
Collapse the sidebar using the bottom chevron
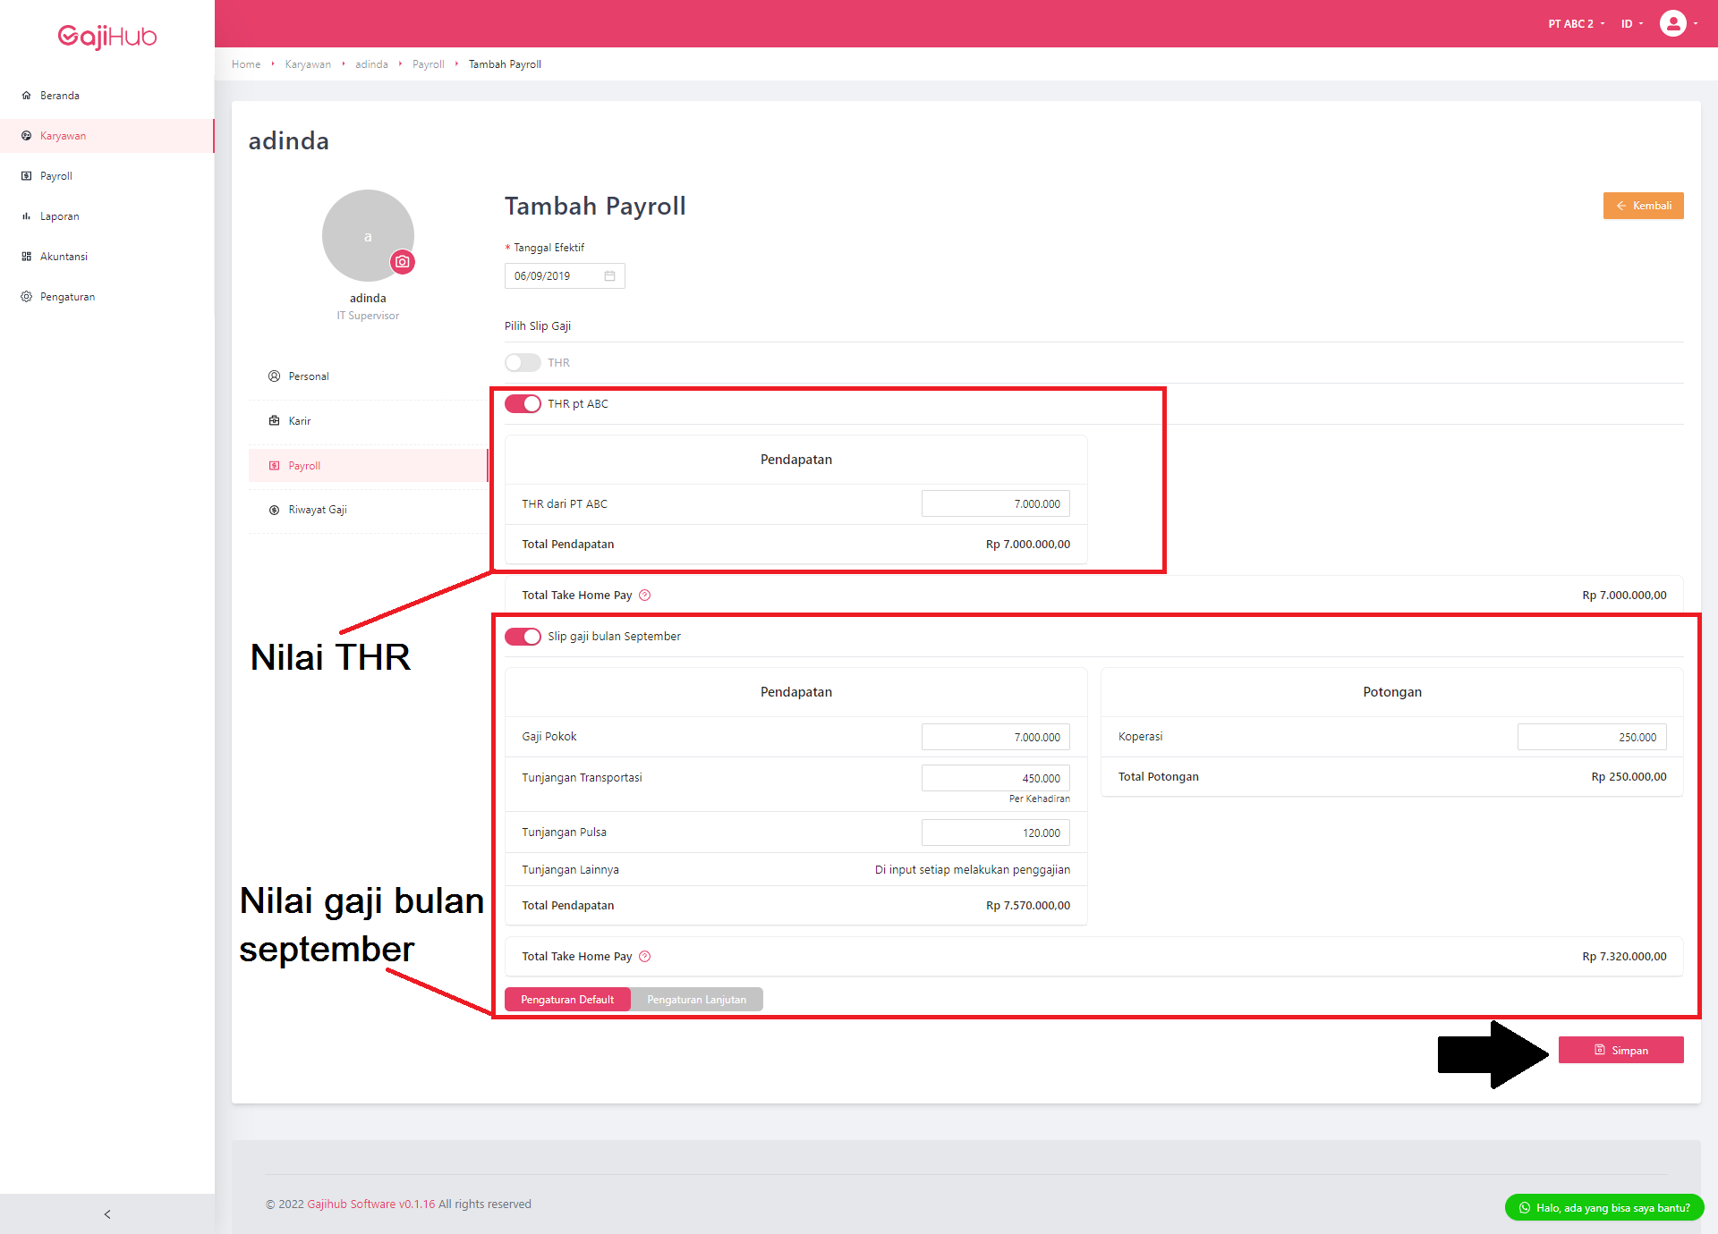[x=107, y=1213]
